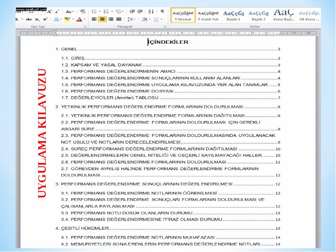Click the Clear Formatting eraser icon
The width and height of the screenshot is (336, 252).
tap(82, 12)
